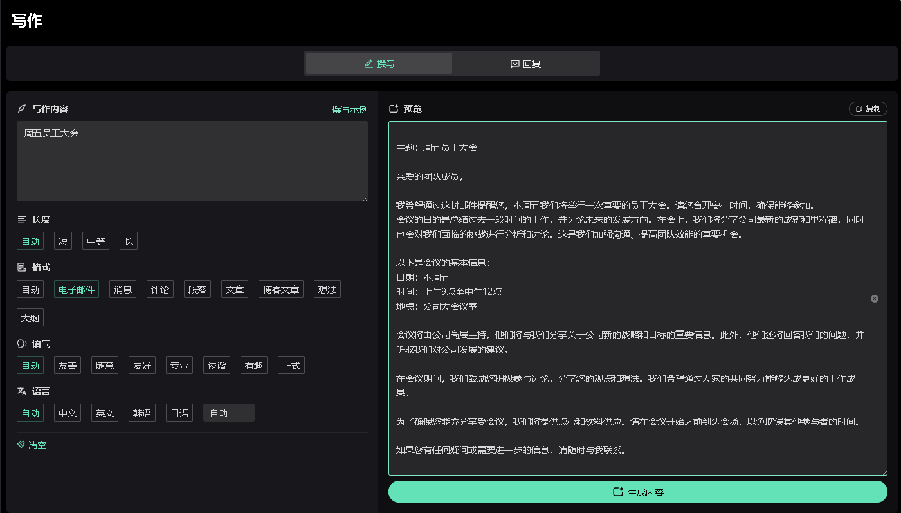Open the 撰写示例 writing examples link
Viewport: 901px width, 513px height.
click(x=349, y=109)
